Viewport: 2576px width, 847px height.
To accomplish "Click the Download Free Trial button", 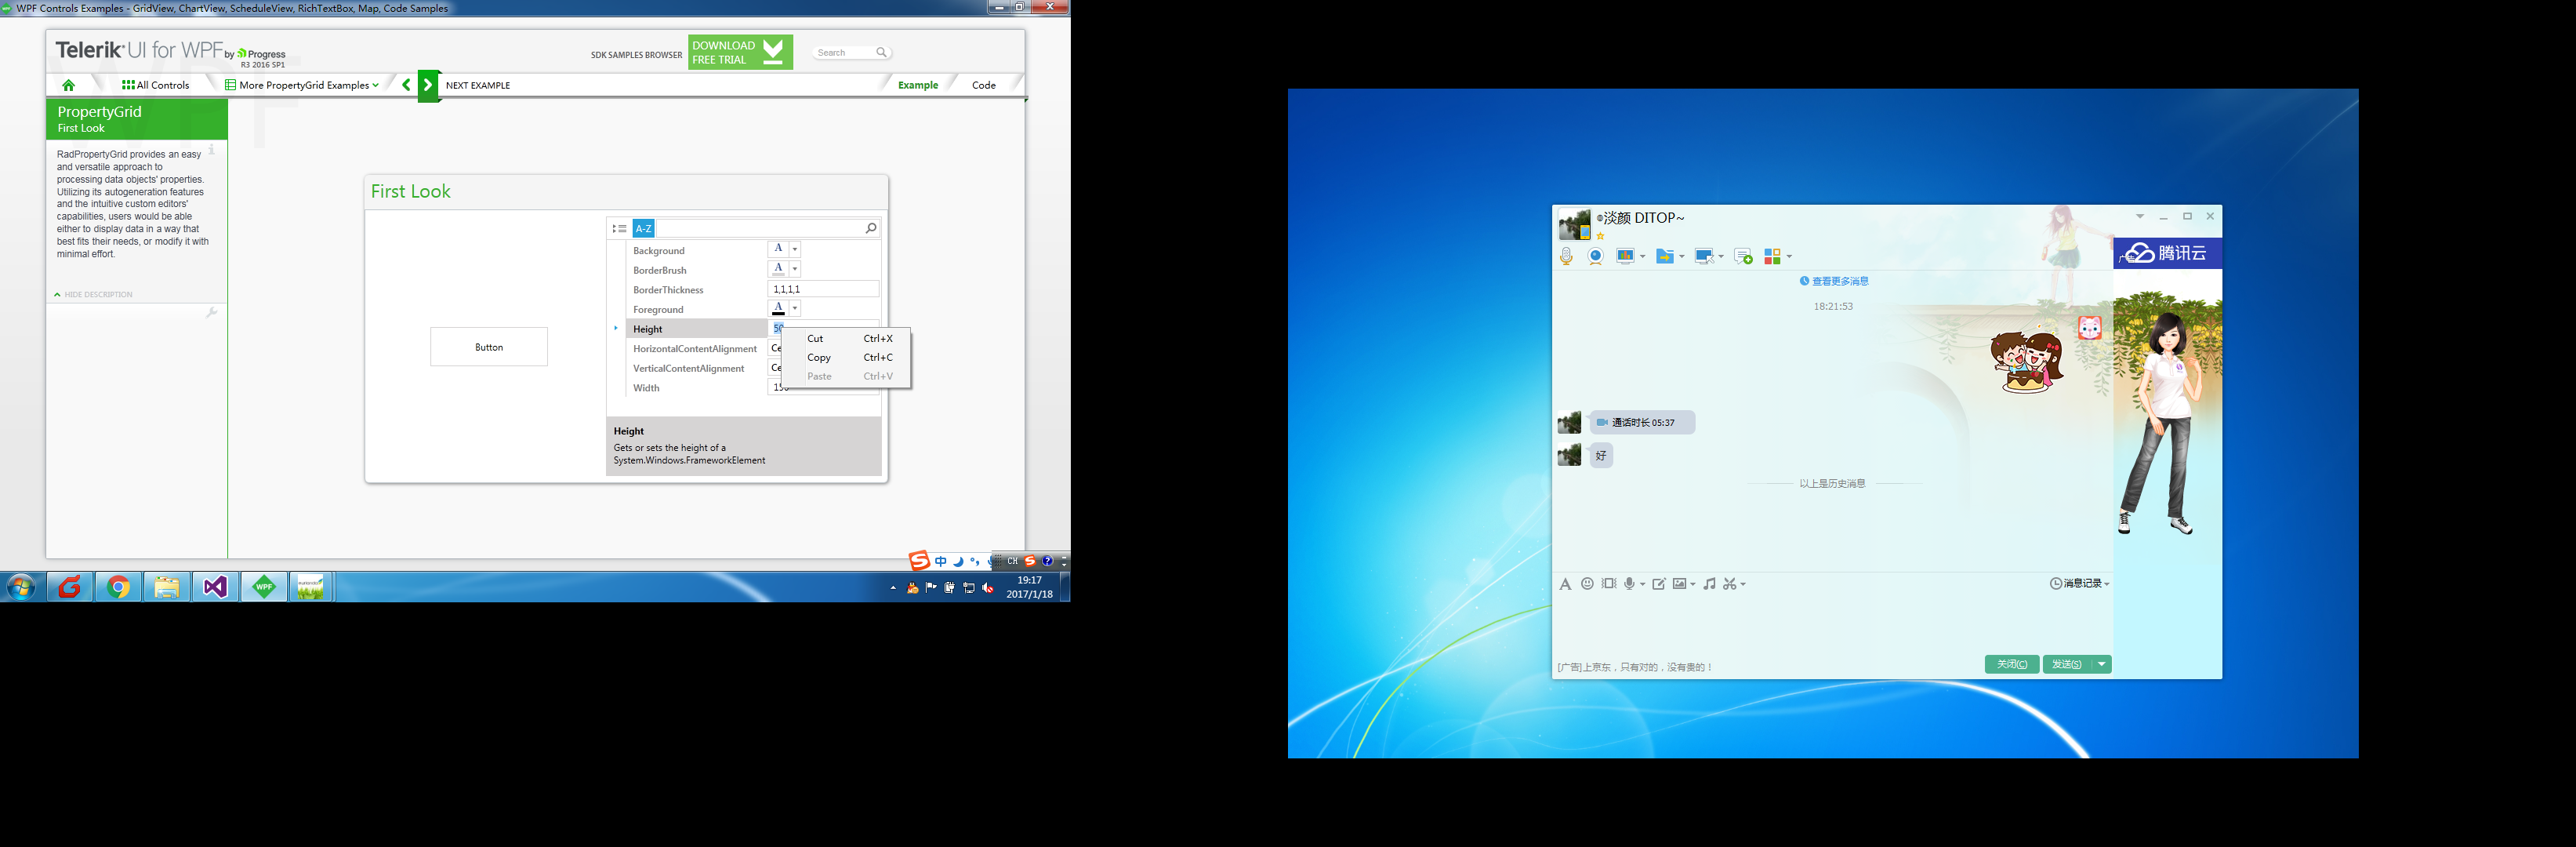I will click(740, 52).
